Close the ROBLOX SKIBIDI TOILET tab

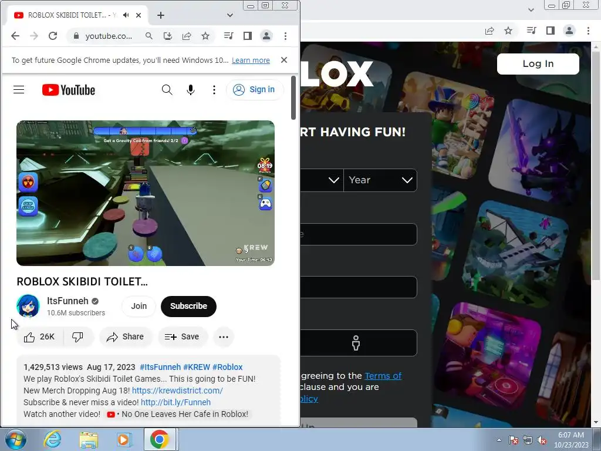[139, 15]
